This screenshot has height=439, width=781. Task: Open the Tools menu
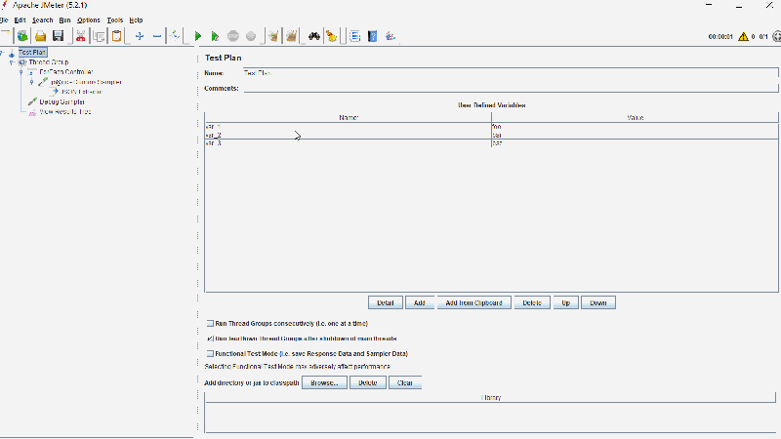coord(115,20)
